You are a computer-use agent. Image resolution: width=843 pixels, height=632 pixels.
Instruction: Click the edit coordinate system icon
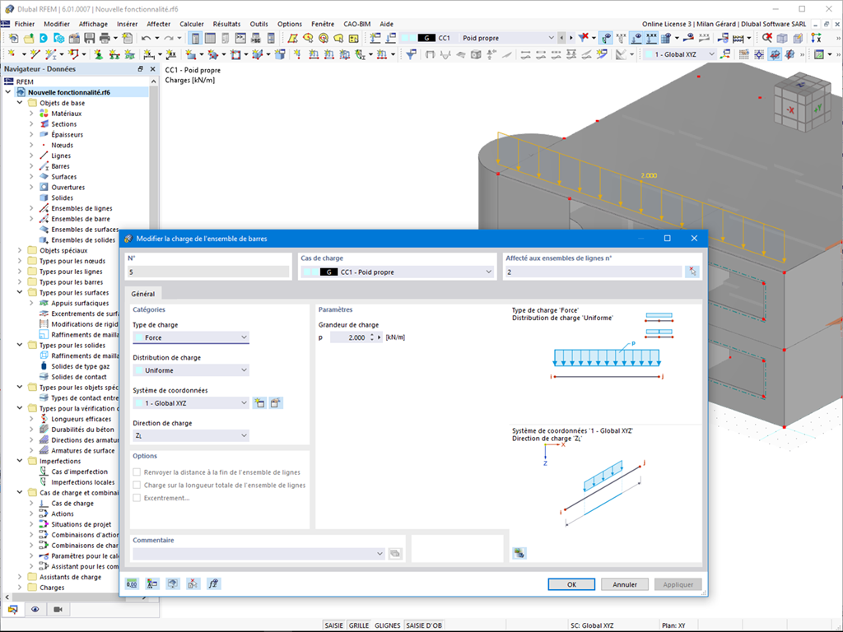pyautogui.click(x=276, y=403)
